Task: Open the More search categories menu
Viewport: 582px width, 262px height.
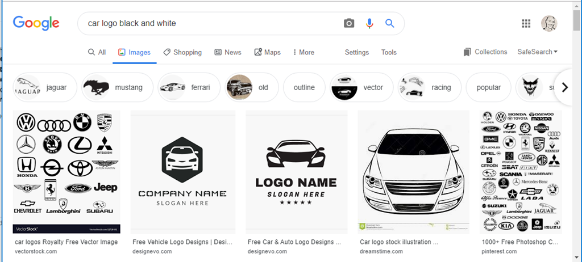Action: 304,52
